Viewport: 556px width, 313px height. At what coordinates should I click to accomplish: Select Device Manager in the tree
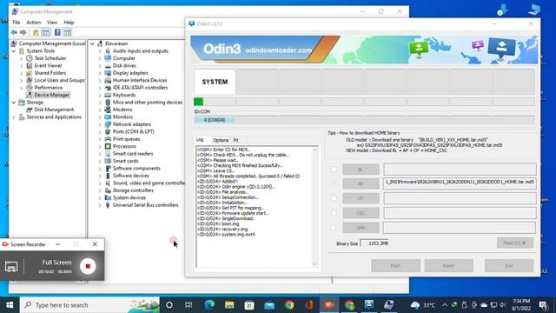52,95
